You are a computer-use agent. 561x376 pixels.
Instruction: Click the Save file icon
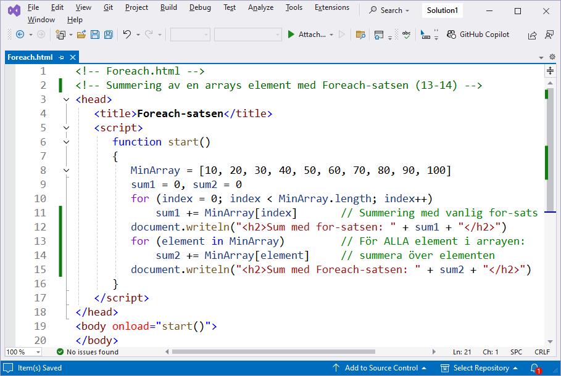click(95, 35)
